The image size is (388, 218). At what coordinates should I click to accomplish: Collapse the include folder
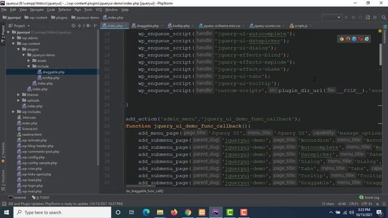pyautogui.click(x=28, y=66)
